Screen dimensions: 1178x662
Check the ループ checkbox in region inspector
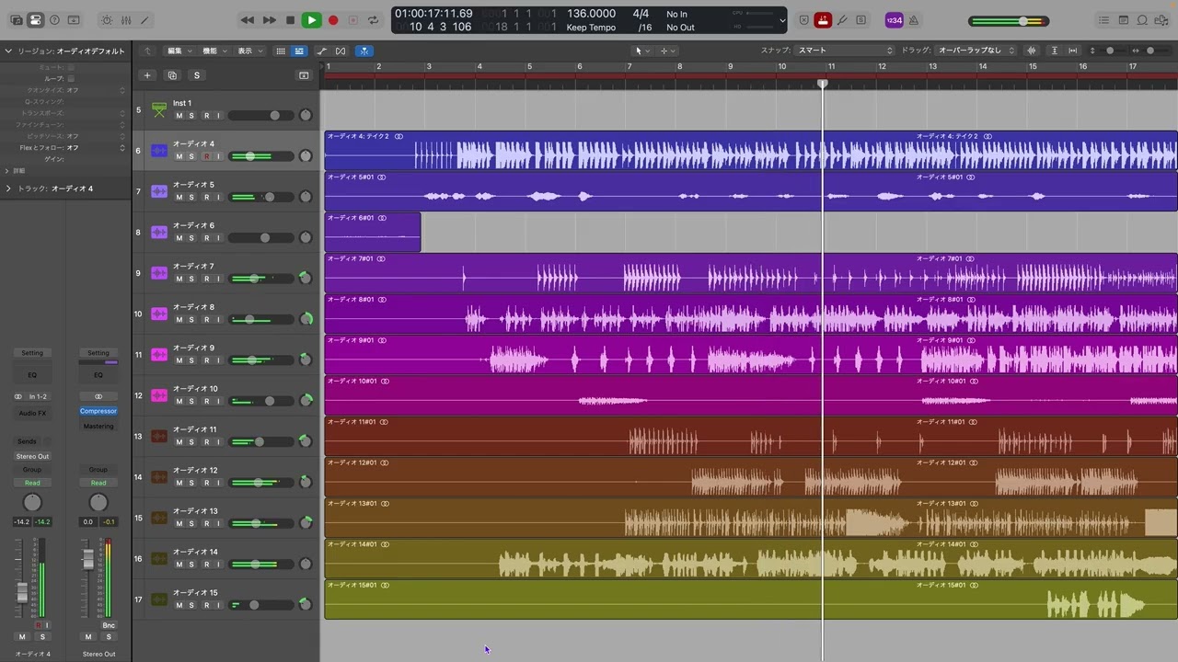pyautogui.click(x=71, y=78)
